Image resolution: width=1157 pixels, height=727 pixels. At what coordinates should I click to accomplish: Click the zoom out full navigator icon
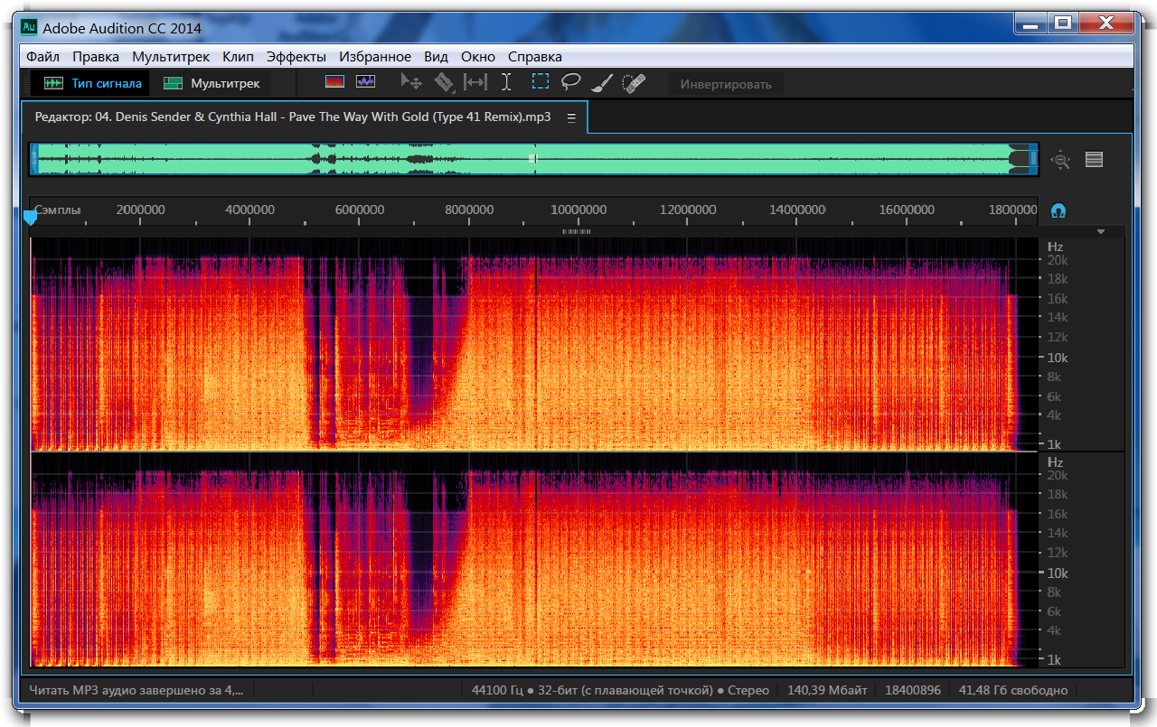(x=1060, y=160)
